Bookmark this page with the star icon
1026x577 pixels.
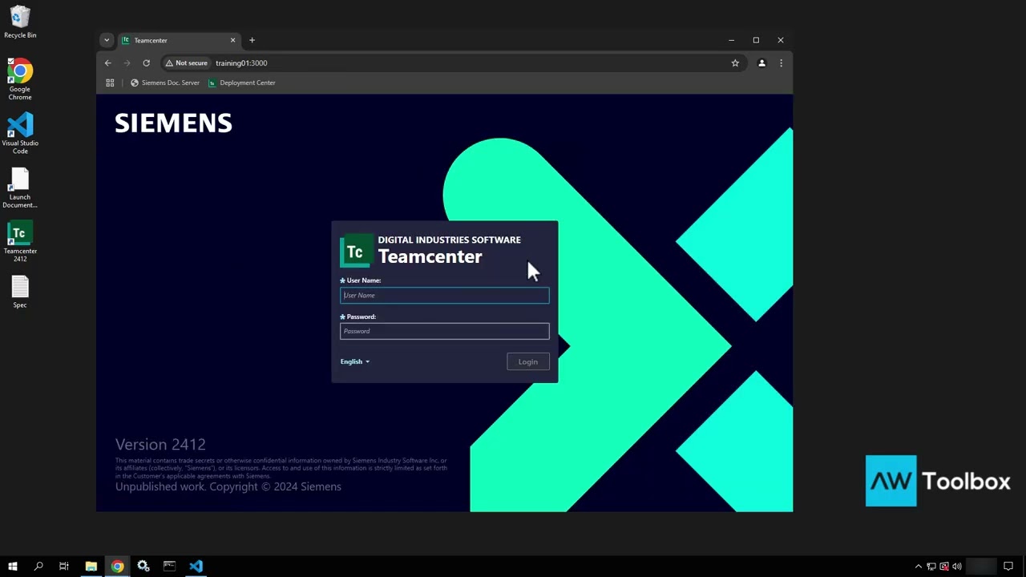pos(735,63)
